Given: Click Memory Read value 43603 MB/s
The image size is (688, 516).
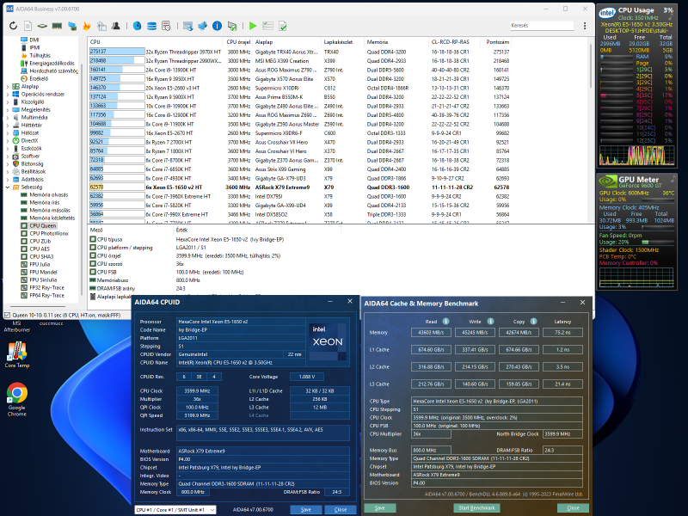Looking at the screenshot, I should tap(431, 332).
